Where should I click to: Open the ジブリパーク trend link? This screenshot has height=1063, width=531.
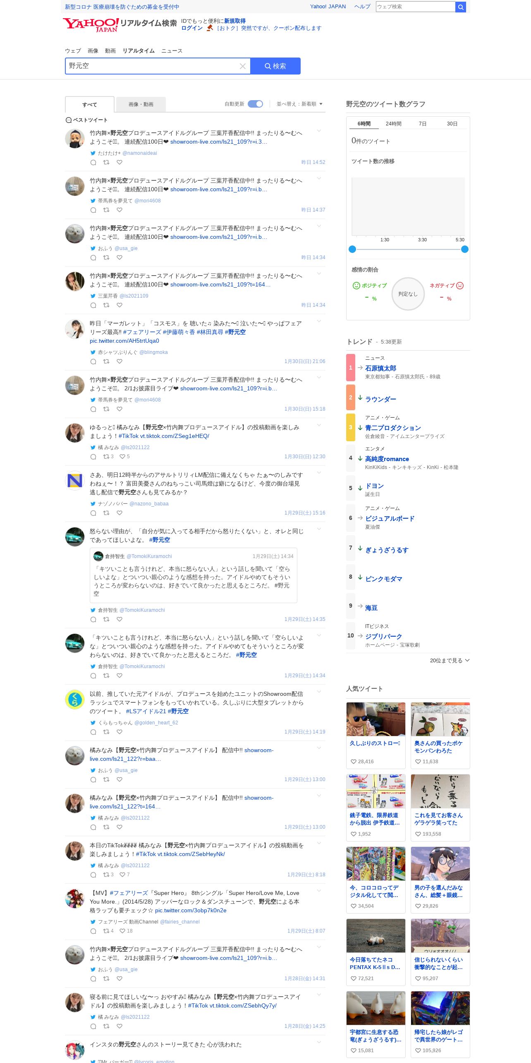pos(383,637)
